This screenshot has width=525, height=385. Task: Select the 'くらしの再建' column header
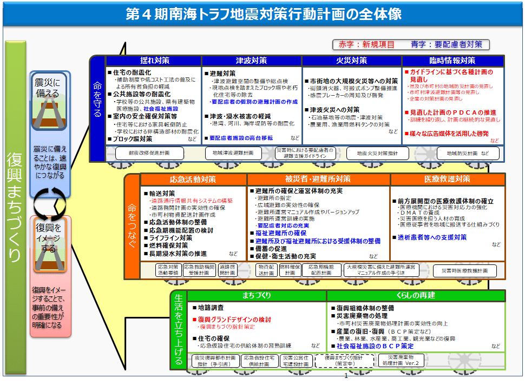tap(416, 295)
